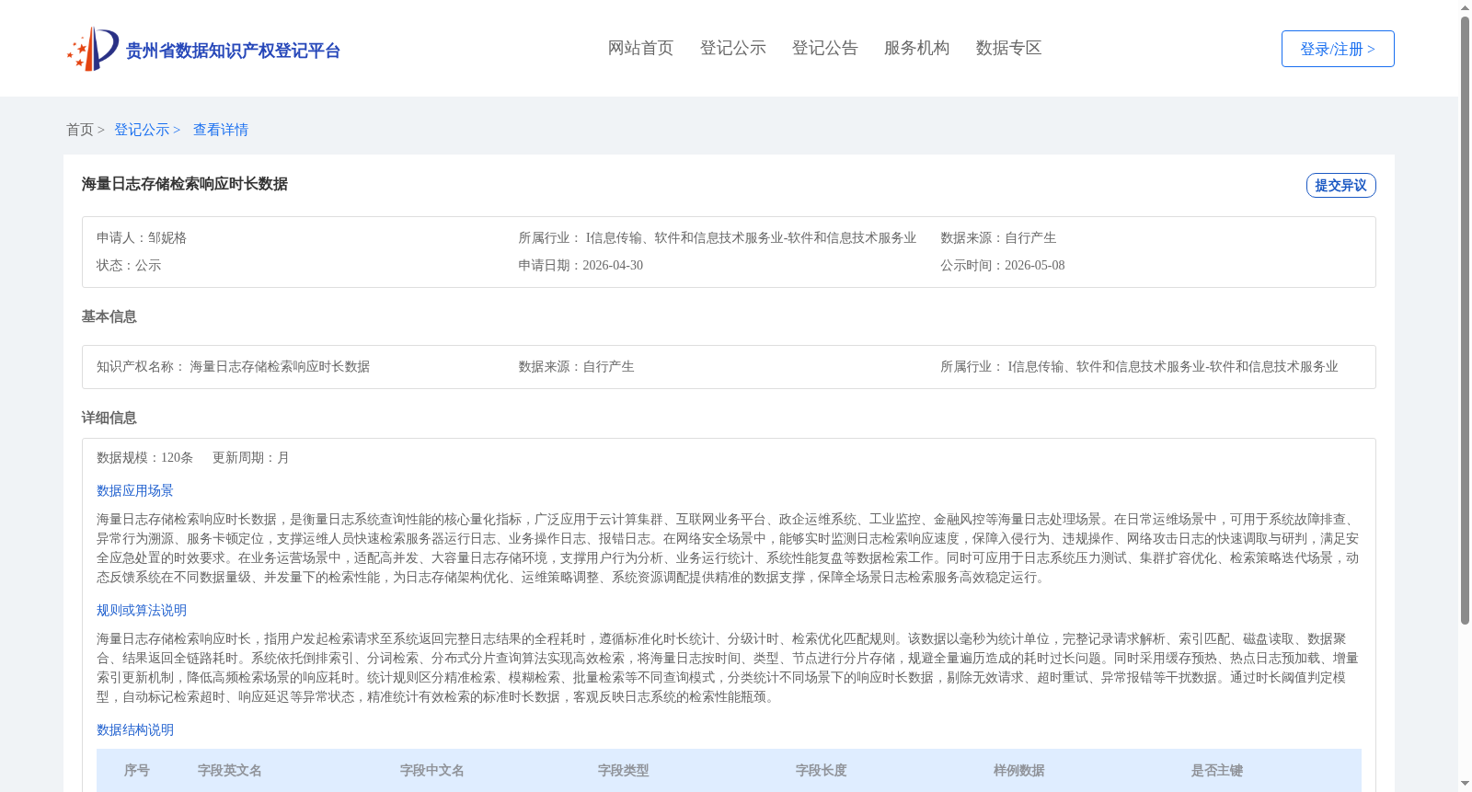The width and height of the screenshot is (1472, 792).
Task: Open the 登记公告 navigation item
Action: tap(824, 48)
